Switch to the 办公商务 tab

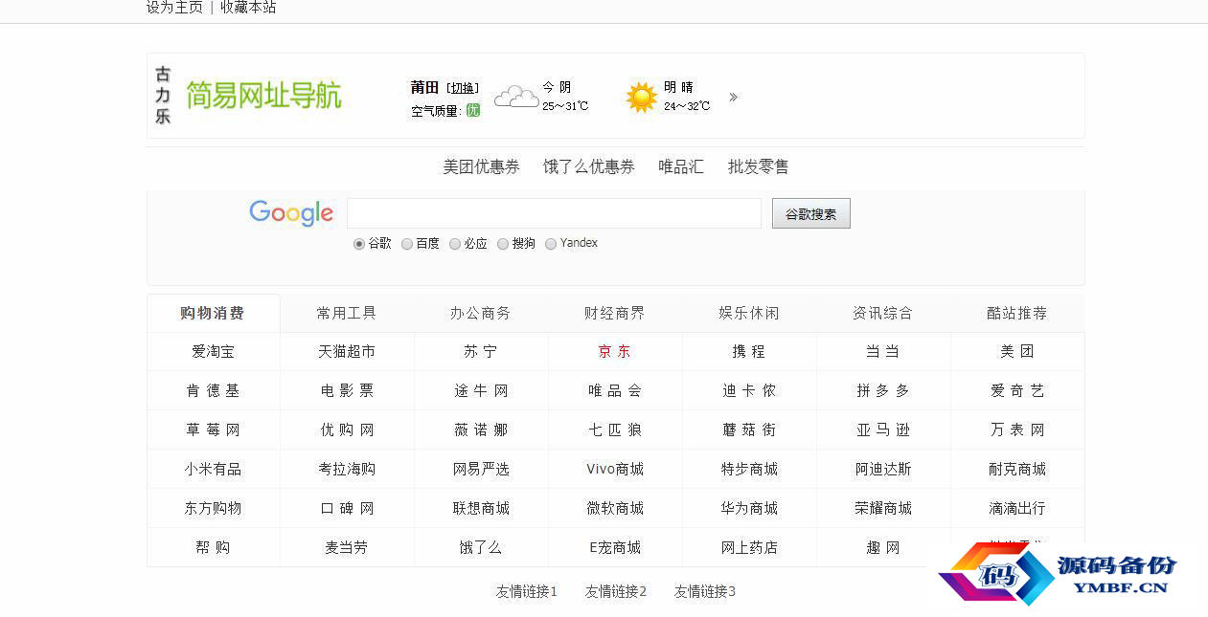tap(481, 313)
